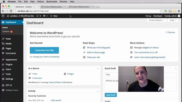Click the Save Draft button
Image resolution: width=182 pixels, height=102 pixels.
(111, 95)
